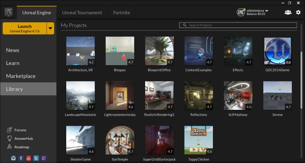Open the Twitch social icon

[44, 158]
